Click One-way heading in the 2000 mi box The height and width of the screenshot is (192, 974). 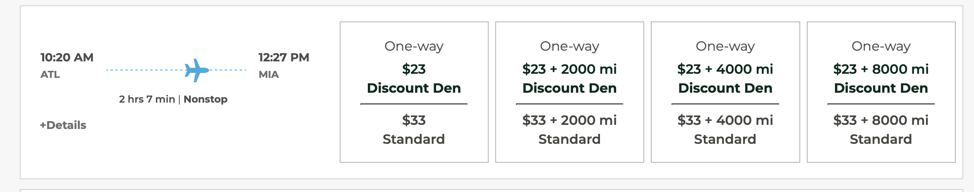coord(569,46)
